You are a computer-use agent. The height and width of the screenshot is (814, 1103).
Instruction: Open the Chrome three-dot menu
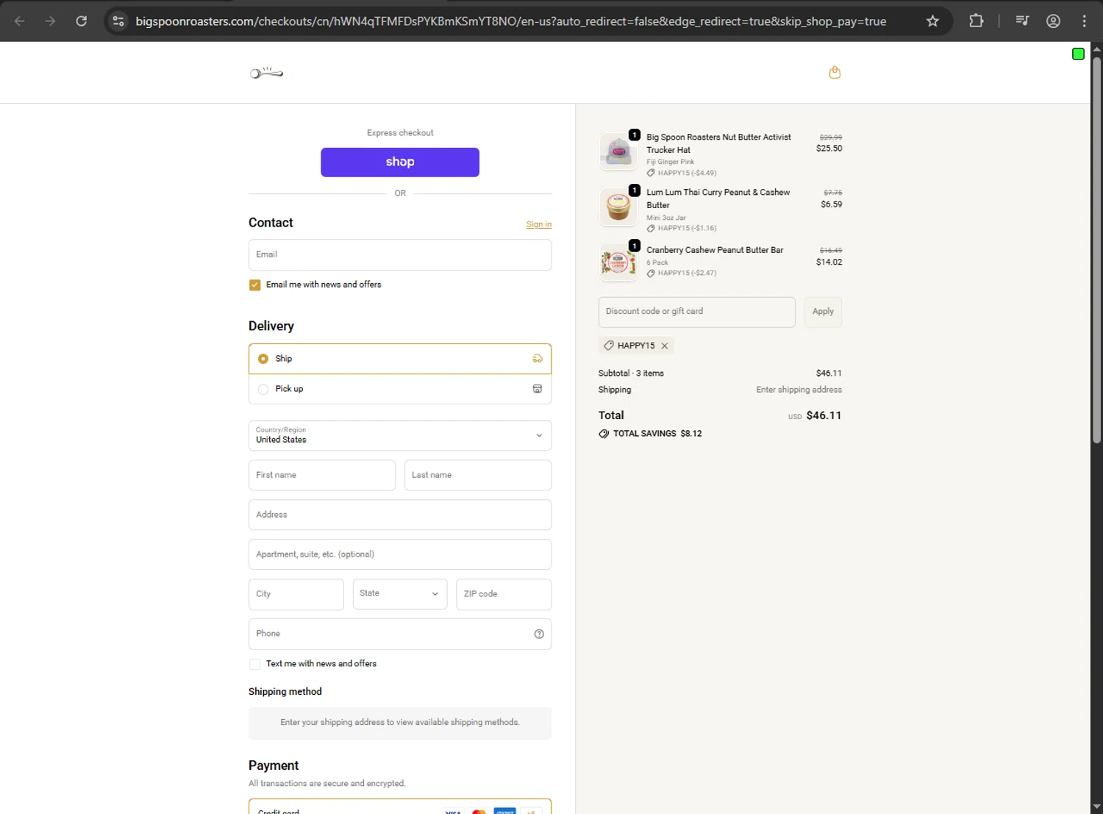click(x=1084, y=21)
